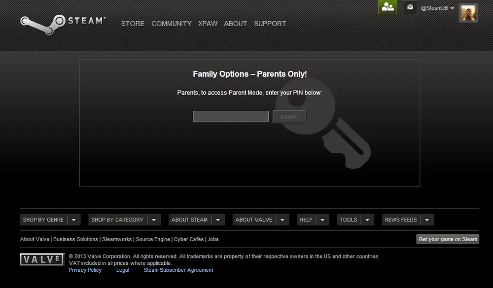Open the Steamworks link

click(117, 239)
